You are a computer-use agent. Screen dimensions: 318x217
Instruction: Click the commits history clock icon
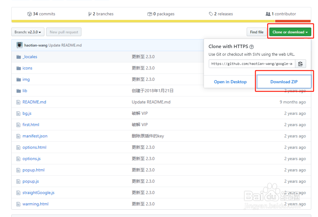30,14
